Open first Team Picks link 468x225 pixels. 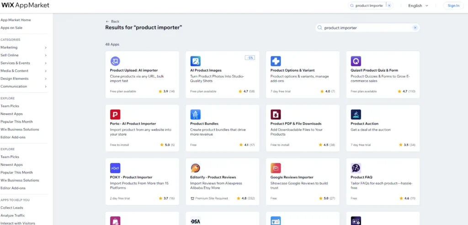(x=10, y=106)
